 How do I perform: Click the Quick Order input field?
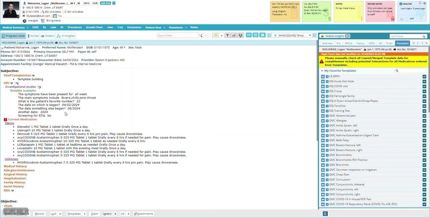tap(178, 36)
